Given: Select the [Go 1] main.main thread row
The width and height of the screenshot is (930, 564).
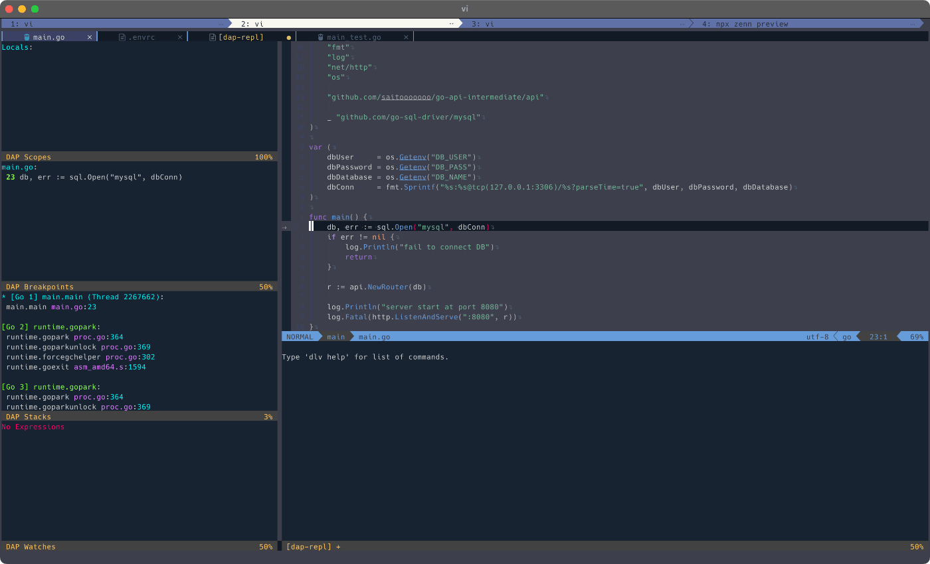Looking at the screenshot, I should [82, 297].
